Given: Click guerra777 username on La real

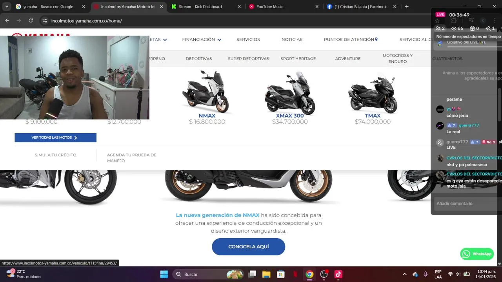Looking at the screenshot, I should click(469, 125).
